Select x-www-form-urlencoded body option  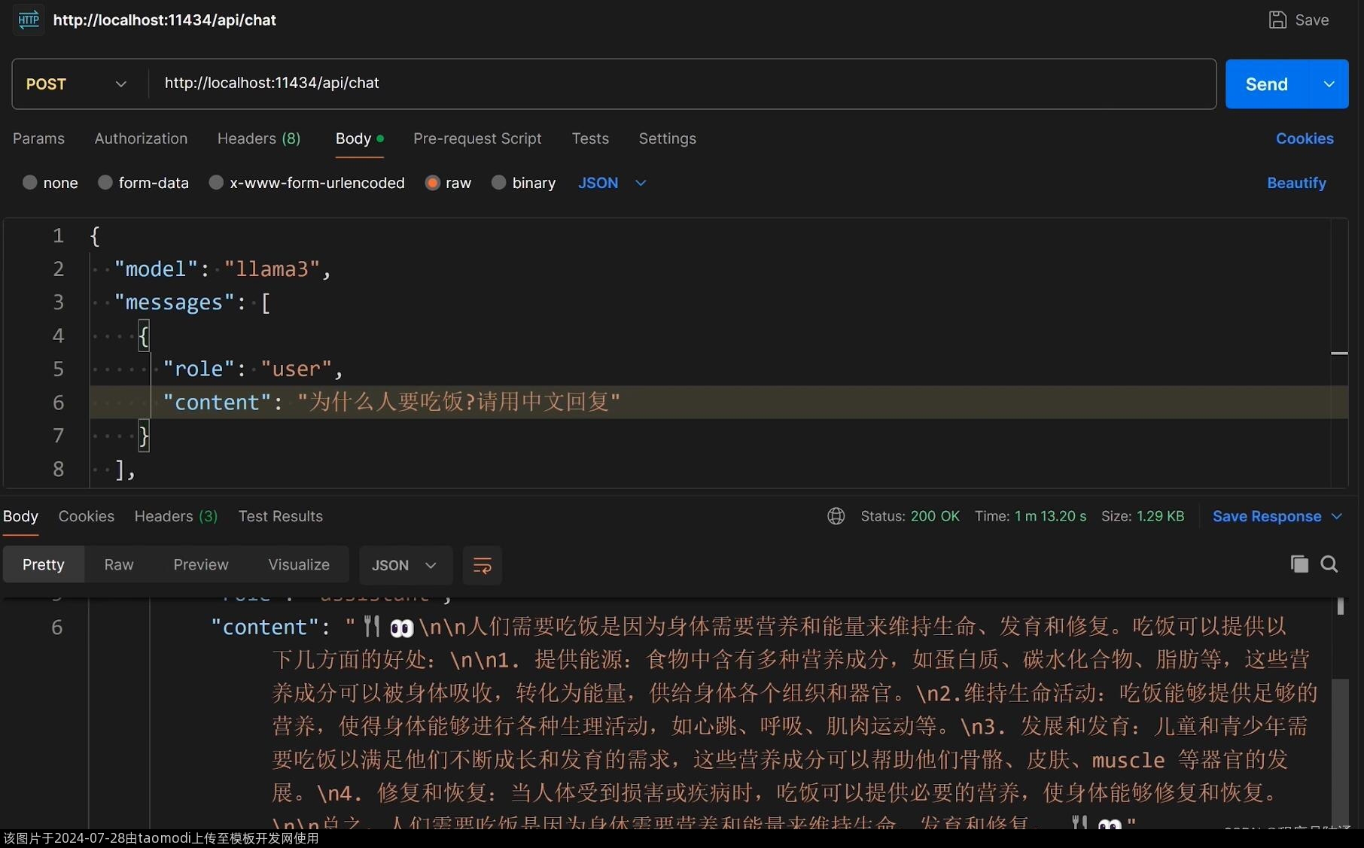coord(216,183)
